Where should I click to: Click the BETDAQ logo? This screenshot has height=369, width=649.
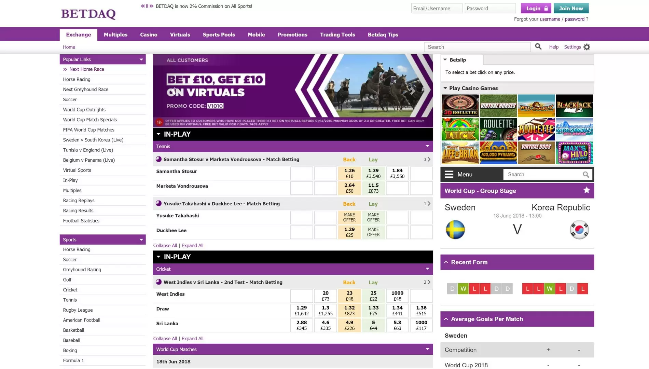tap(88, 14)
